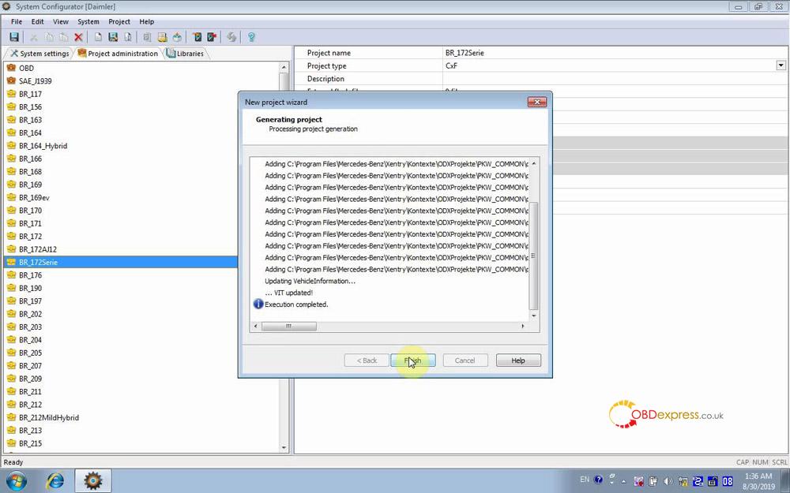Click the empty Description value field

point(615,79)
